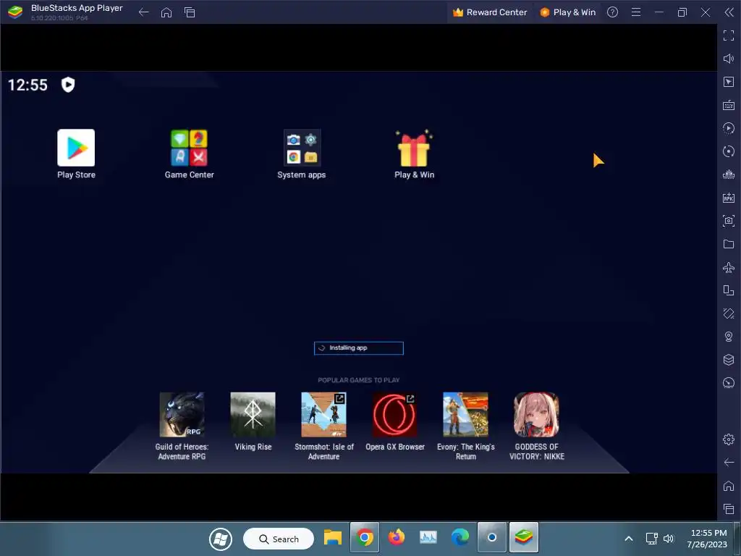Screen dimensions: 741x556
Task: Open multi-instance manager sidebar icon
Action: tap(729, 290)
